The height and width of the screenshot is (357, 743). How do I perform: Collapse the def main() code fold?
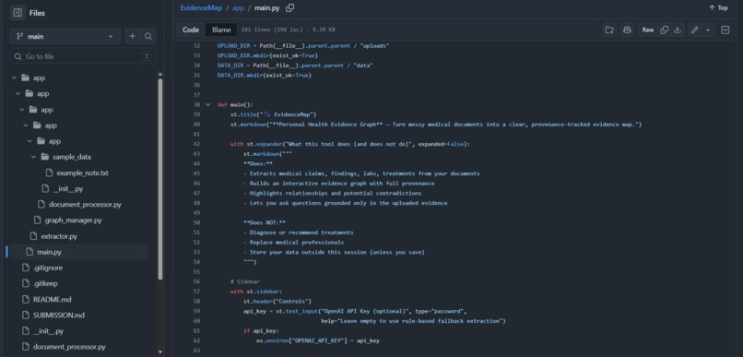pyautogui.click(x=207, y=105)
